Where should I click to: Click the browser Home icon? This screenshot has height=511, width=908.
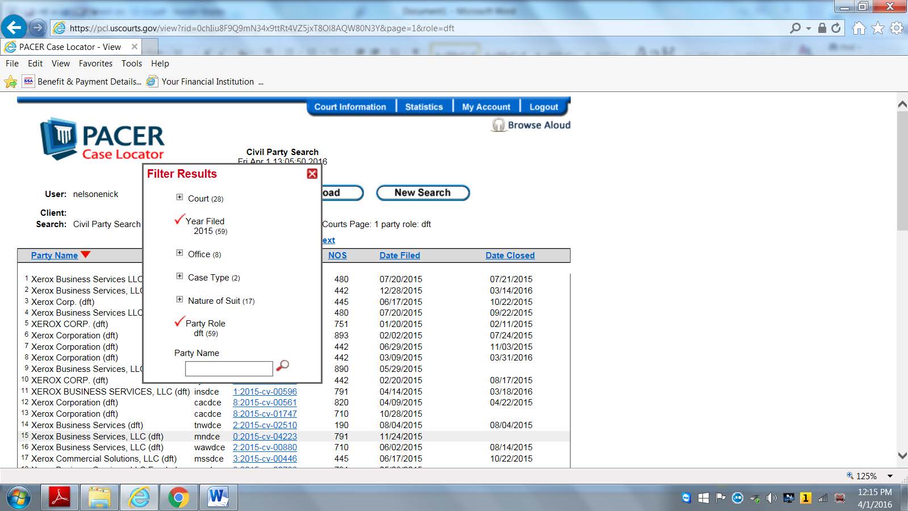859,28
